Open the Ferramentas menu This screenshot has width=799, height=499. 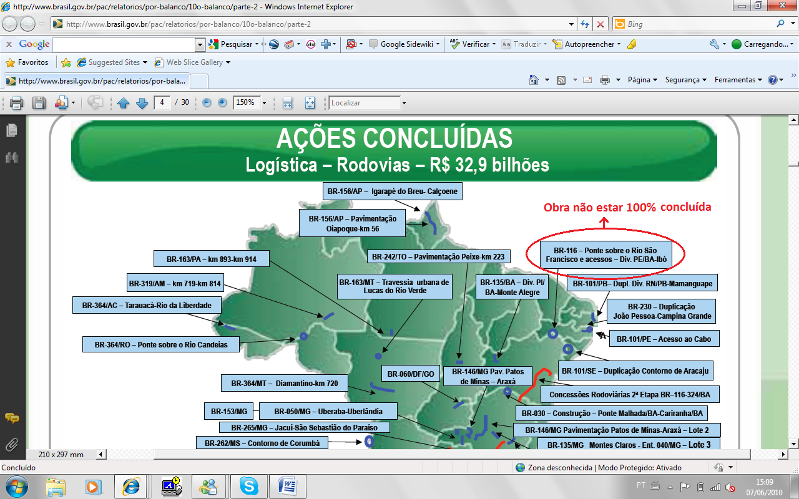(738, 80)
